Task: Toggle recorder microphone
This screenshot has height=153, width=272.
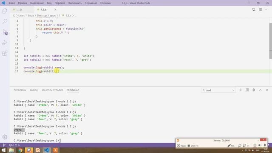Action: click(x=265, y=145)
